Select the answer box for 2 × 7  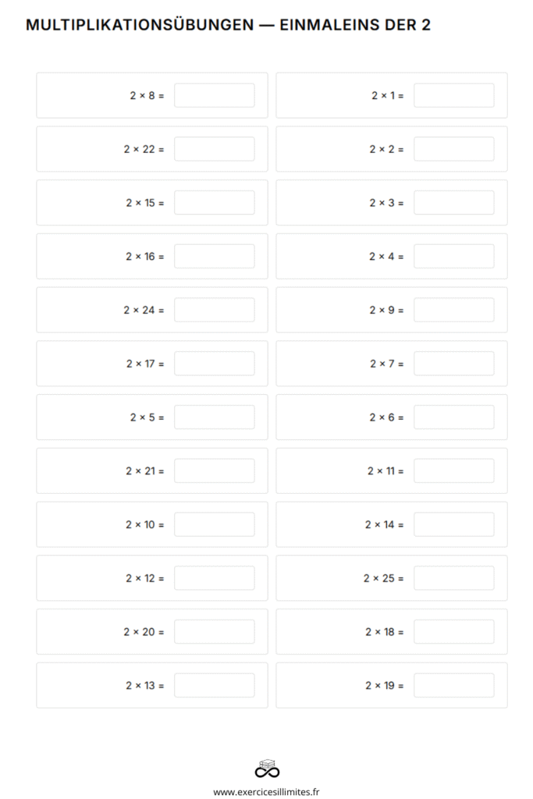point(453,364)
